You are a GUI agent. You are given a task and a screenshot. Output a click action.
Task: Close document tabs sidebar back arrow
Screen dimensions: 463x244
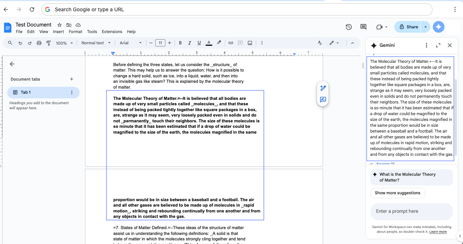click(12, 64)
